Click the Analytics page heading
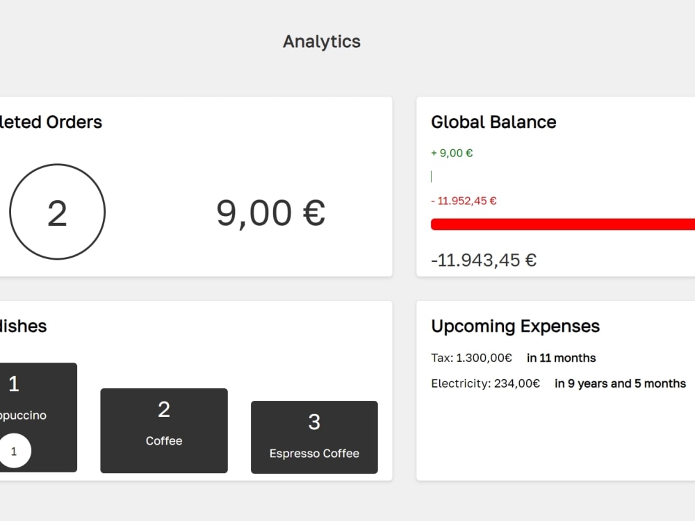Image resolution: width=695 pixels, height=521 pixels. point(322,42)
